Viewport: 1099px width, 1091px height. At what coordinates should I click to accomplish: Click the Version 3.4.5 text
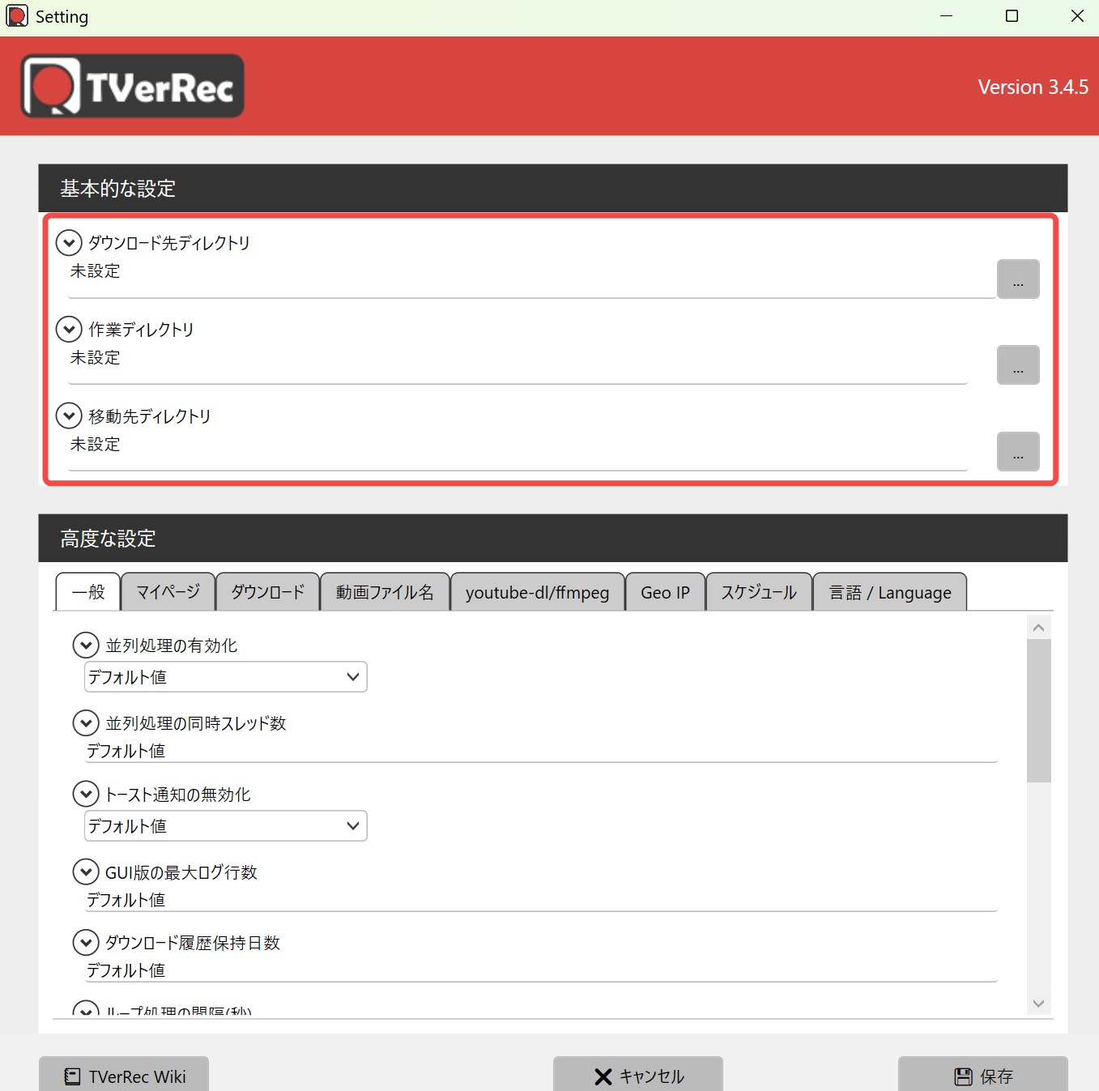1033,87
